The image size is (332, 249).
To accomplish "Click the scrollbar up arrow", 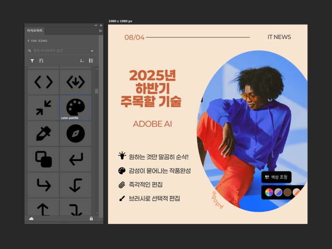I will point(97,69).
